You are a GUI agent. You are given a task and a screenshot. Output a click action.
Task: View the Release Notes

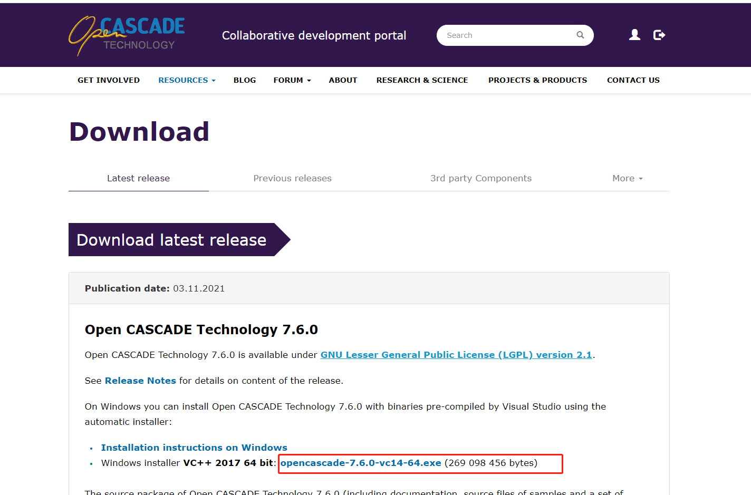[x=140, y=381]
